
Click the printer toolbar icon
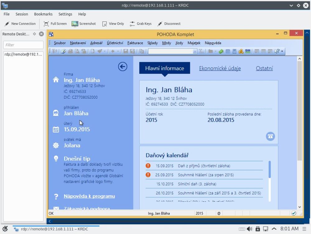(70, 51)
